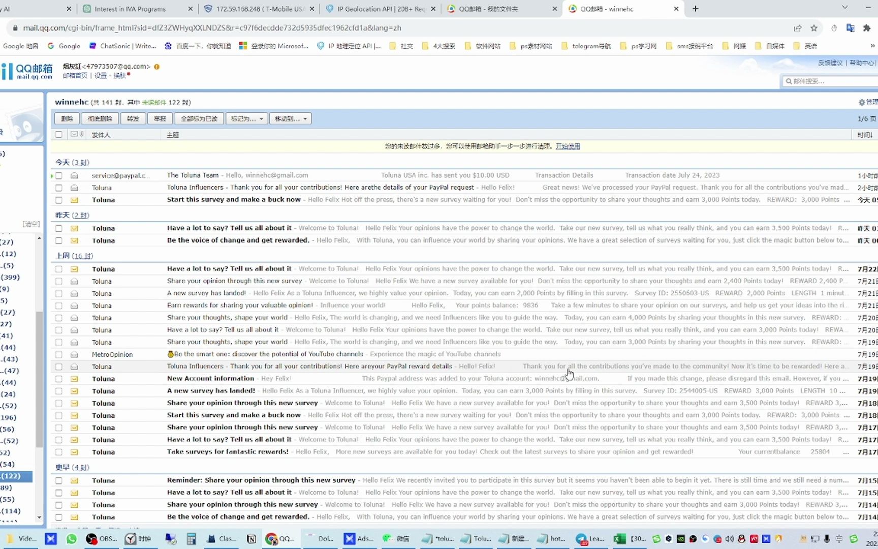Viewport: 878px width, 549px height.
Task: Click the 转发 button
Action: pos(133,118)
